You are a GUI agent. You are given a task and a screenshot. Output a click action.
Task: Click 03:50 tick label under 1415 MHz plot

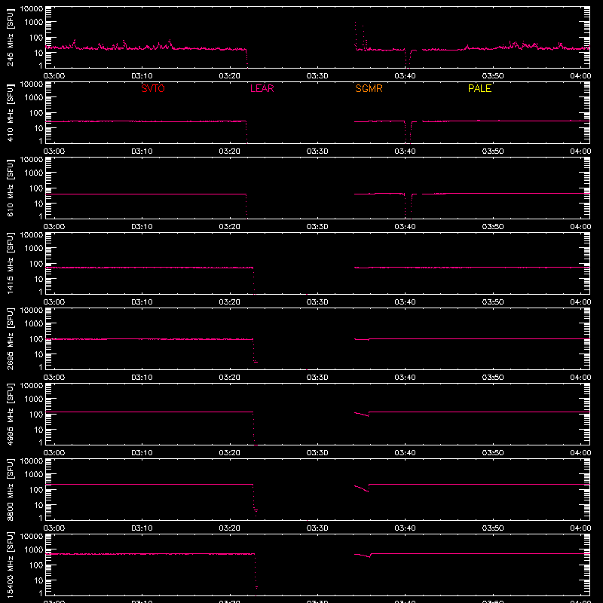point(493,302)
